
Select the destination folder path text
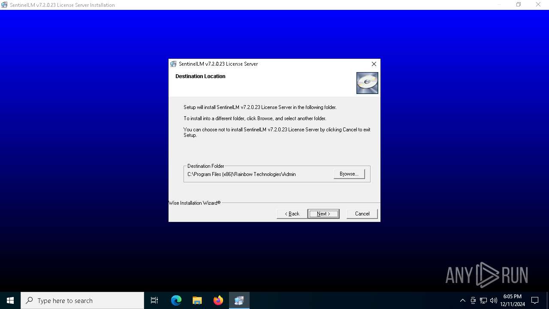241,174
